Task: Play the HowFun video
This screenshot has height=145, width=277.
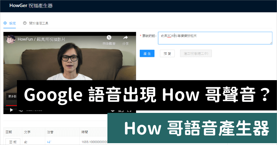Action: (x=11, y=110)
